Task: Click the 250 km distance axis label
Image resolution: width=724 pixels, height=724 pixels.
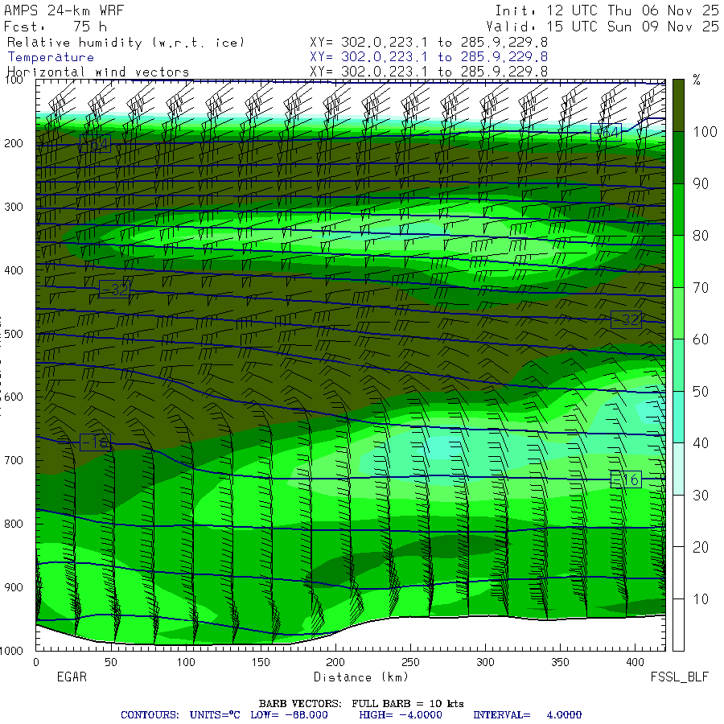Action: [x=410, y=662]
